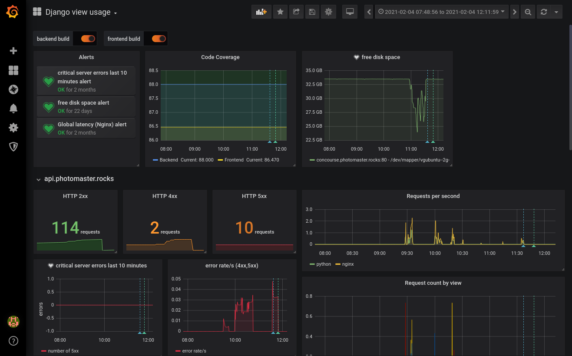Open the Dashboards grid icon in sidebar
The width and height of the screenshot is (572, 356).
[13, 70]
